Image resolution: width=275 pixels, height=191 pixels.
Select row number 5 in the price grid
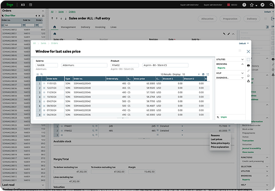39,102
